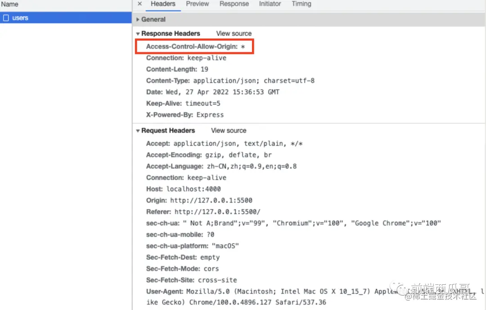Open the Initiator tab
The image size is (486, 310).
(x=270, y=4)
